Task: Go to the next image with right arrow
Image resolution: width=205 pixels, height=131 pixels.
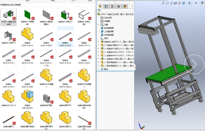Action: coord(194,64)
